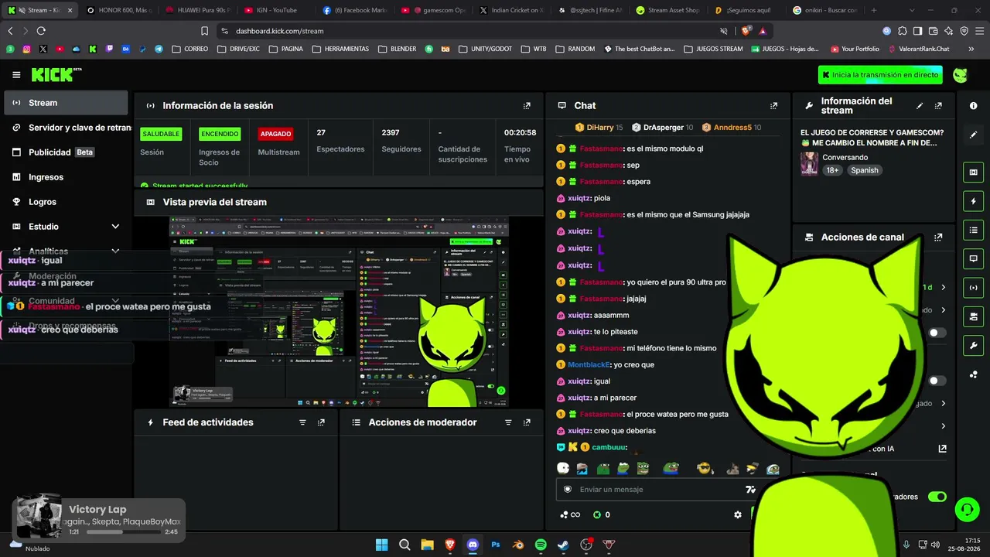This screenshot has height=557, width=990.
Task: Bookmark this page with the bookmark icon
Action: (204, 31)
